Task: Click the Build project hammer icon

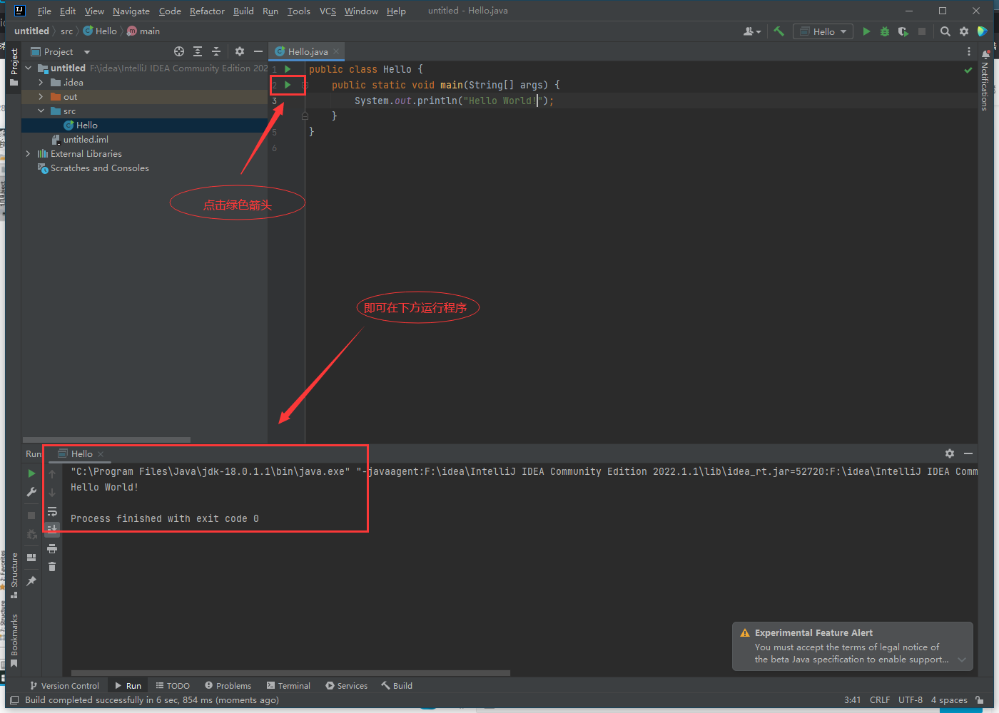Action: (x=779, y=31)
